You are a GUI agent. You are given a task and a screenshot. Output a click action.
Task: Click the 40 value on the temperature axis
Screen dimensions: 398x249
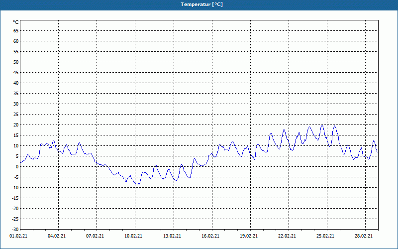16,83
